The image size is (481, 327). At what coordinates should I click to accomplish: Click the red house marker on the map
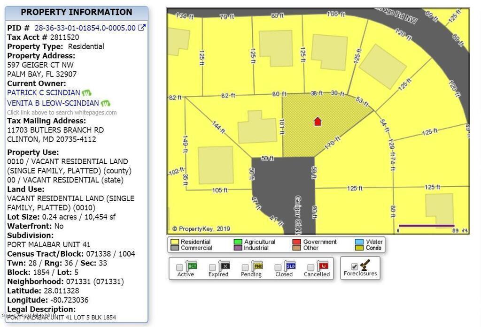click(318, 122)
